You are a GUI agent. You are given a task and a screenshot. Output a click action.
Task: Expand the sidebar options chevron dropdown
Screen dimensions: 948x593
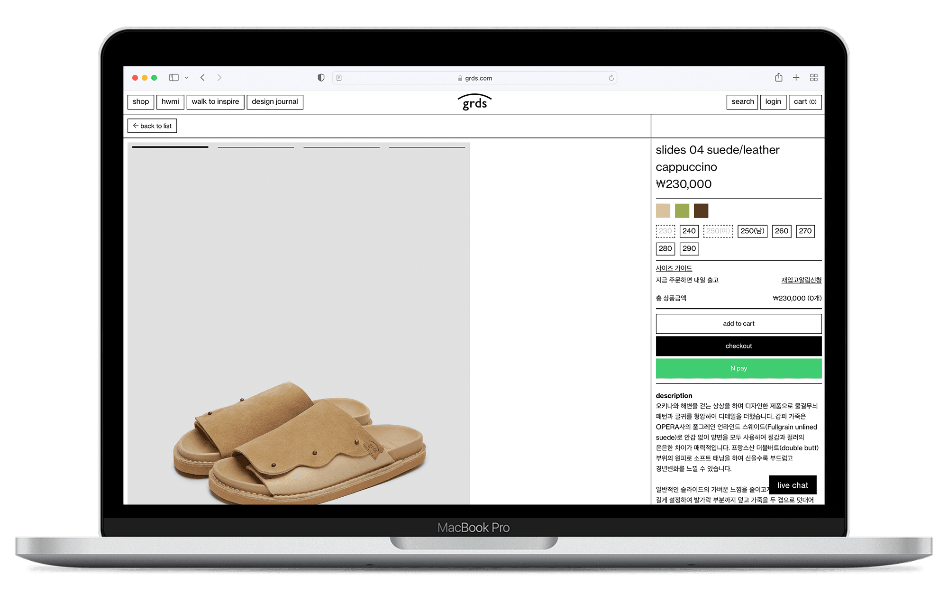pyautogui.click(x=186, y=78)
